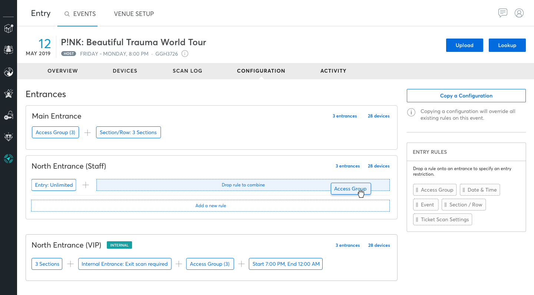The image size is (534, 295).
Task: Switch to the VENUE SETUP tab
Action: (134, 14)
